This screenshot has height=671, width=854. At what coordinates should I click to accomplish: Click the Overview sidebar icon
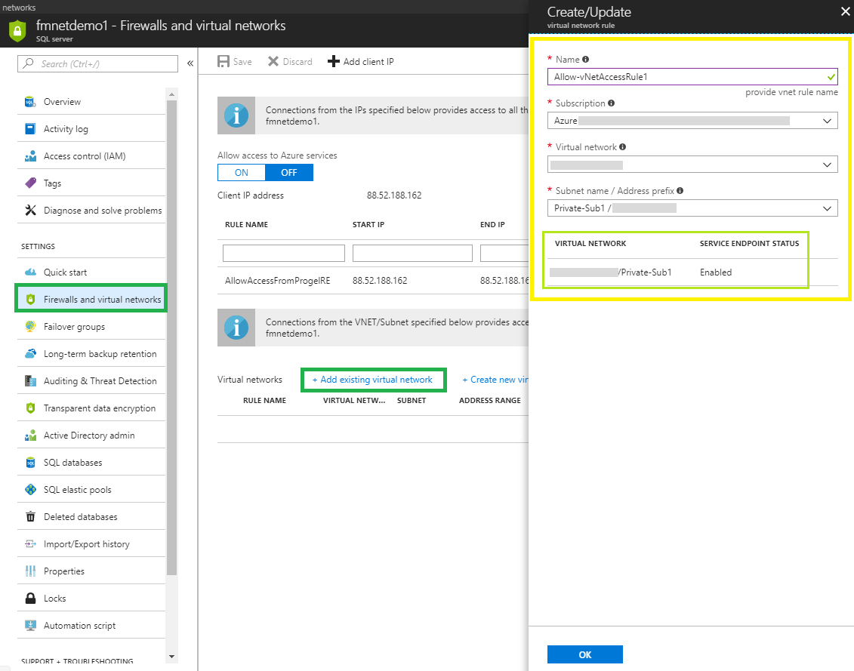click(30, 102)
